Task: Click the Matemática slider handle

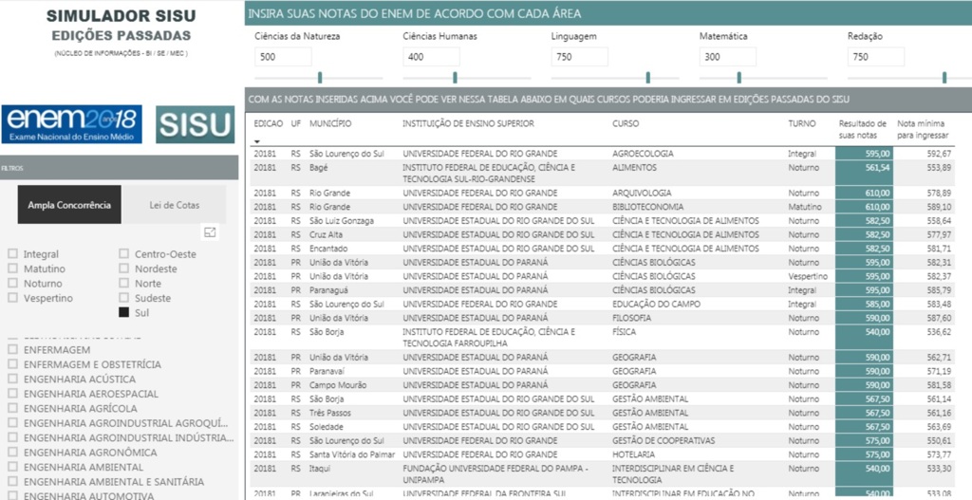Action: [738, 78]
